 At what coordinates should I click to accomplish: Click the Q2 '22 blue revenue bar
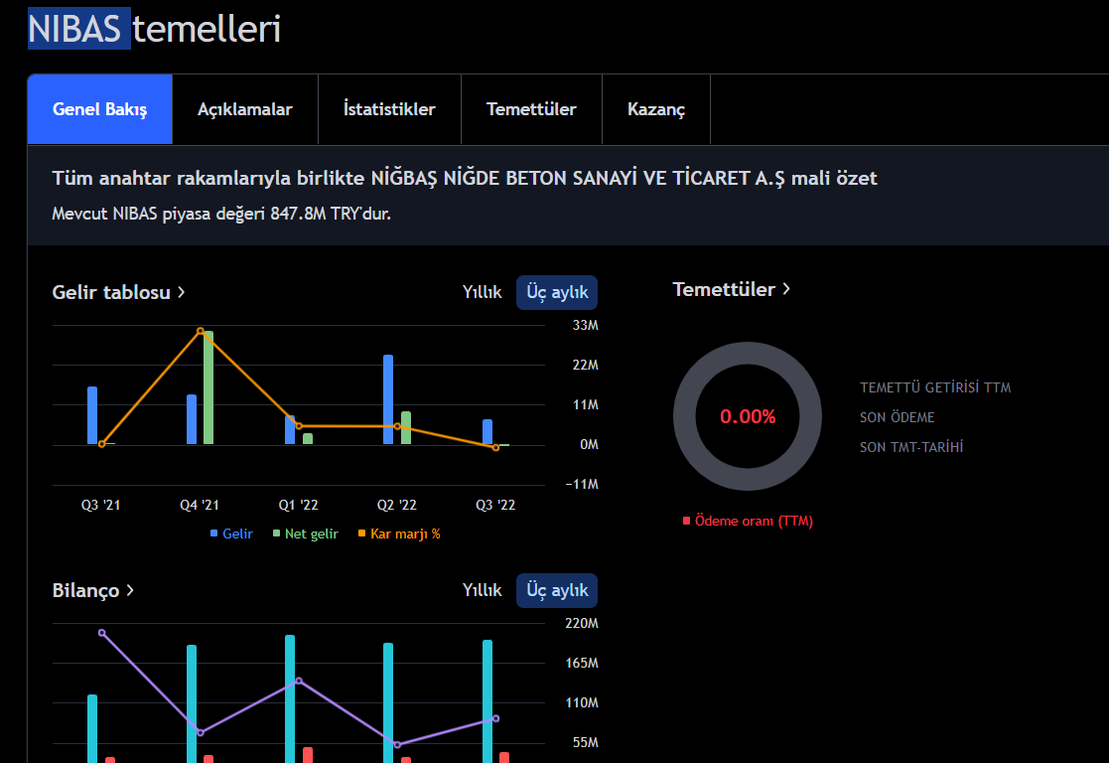point(388,400)
